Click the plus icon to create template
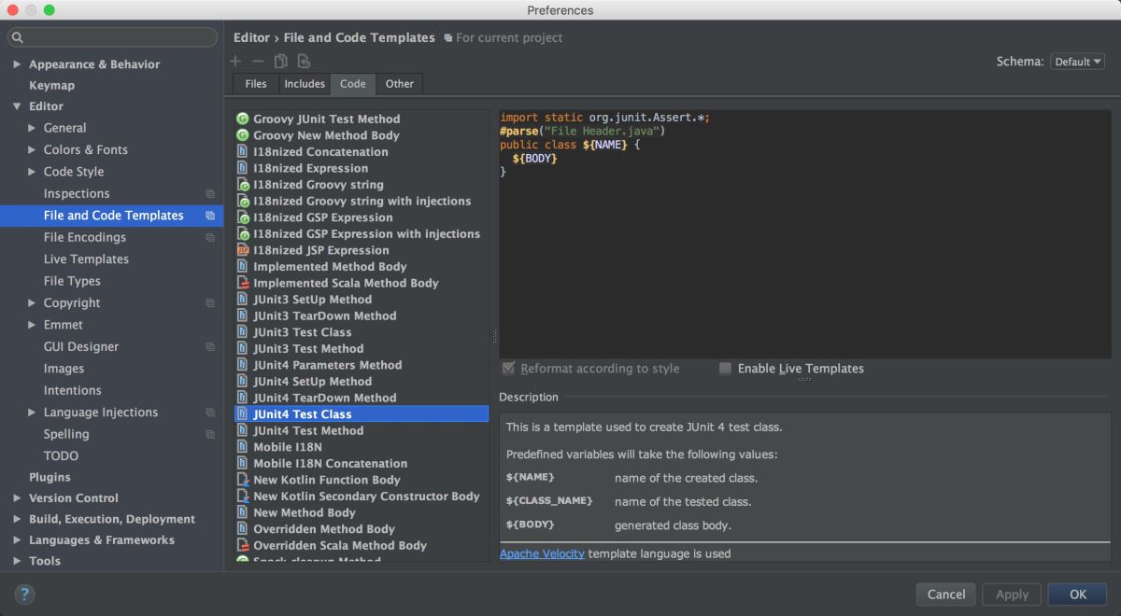Screen dimensions: 1121x616 [236, 62]
